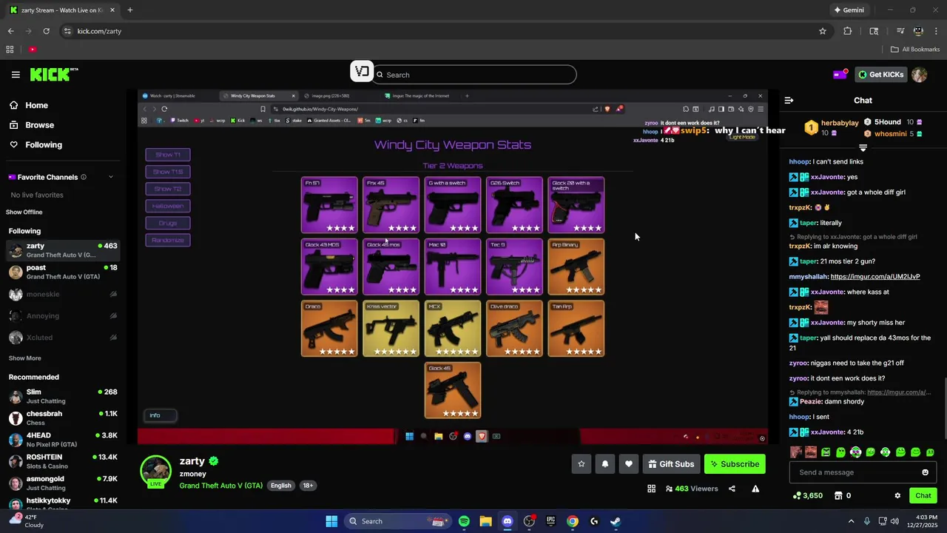Click username herbabylay in gift leaderboard

click(840, 123)
